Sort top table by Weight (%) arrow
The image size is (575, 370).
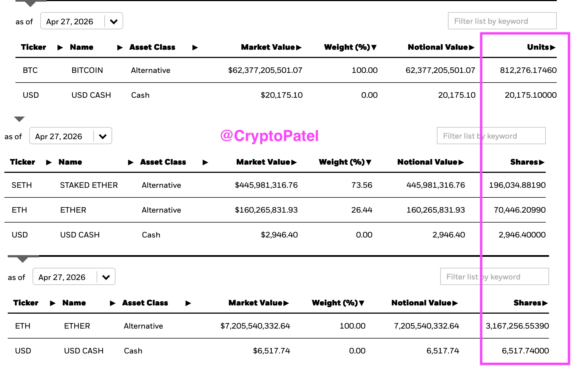pyautogui.click(x=374, y=47)
